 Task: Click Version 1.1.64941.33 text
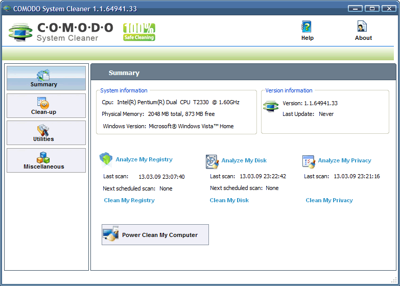[310, 103]
